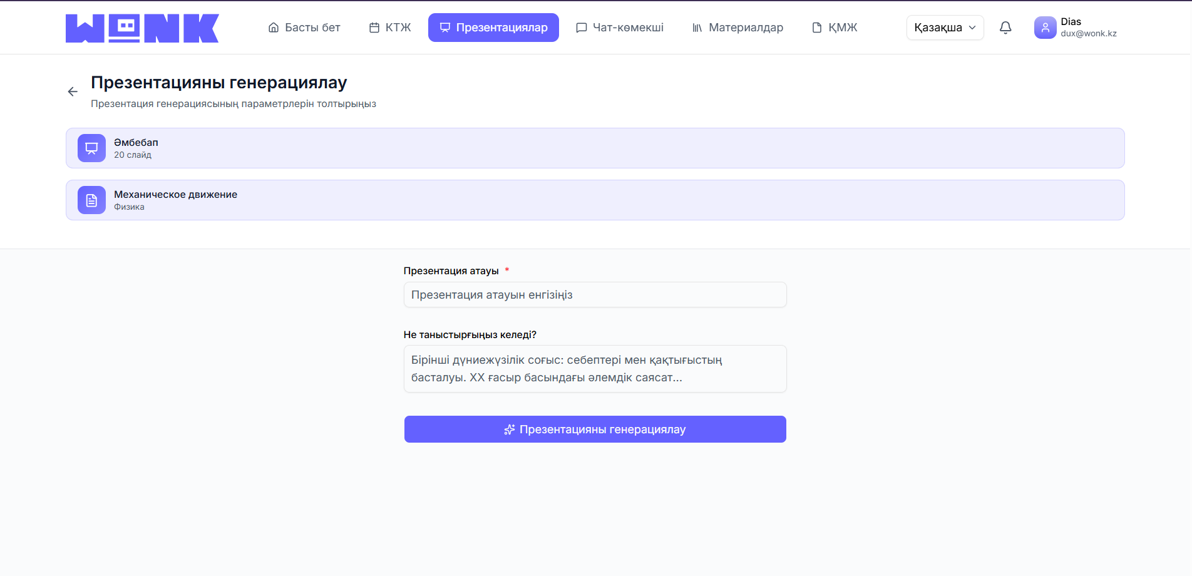Select the Әмбебап 20 слайд card

click(x=595, y=148)
